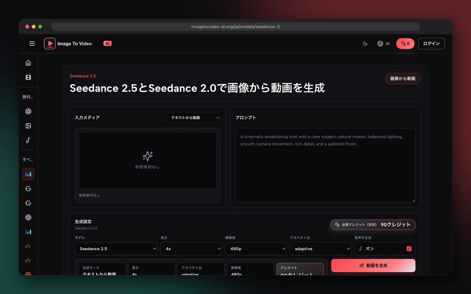Screen dimensions: 471x294
Task: Click the 動画を生成 generate button
Action: (373, 265)
